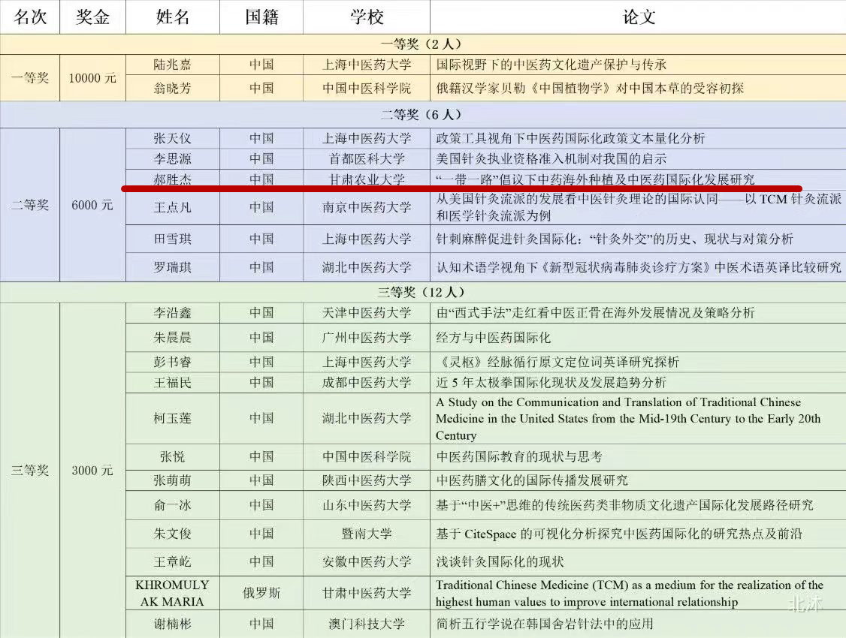Select the 二等奖（6人）section heading
Viewport: 846px width, 638px height.
pos(421,115)
